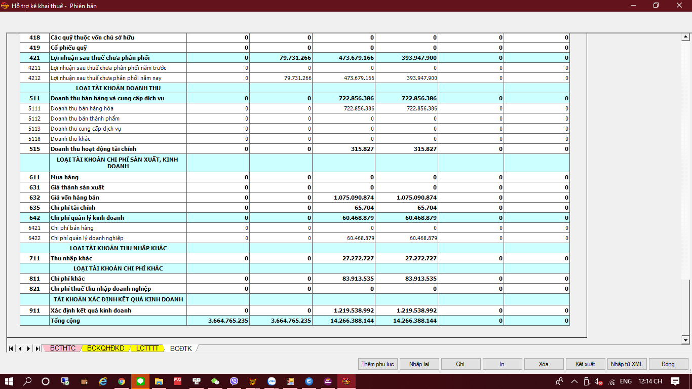Screen dimensions: 692x389
Task: Open WeChat from the taskbar
Action: pos(215,381)
